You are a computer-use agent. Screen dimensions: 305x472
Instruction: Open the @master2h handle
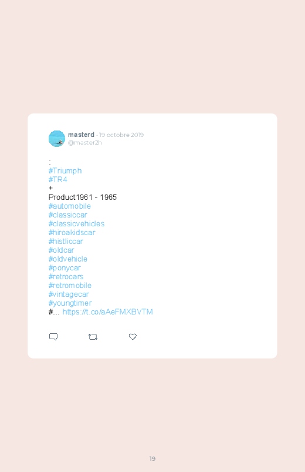point(84,143)
